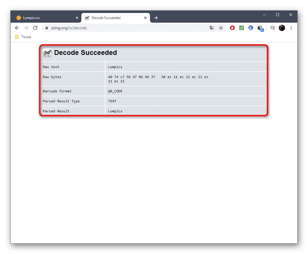
Task: Switch to the Lumpics.ru tab
Action: pos(47,18)
